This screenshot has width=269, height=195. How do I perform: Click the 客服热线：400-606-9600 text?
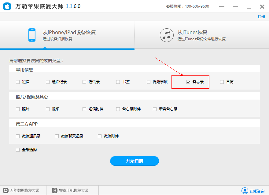pyautogui.click(x=188, y=6)
